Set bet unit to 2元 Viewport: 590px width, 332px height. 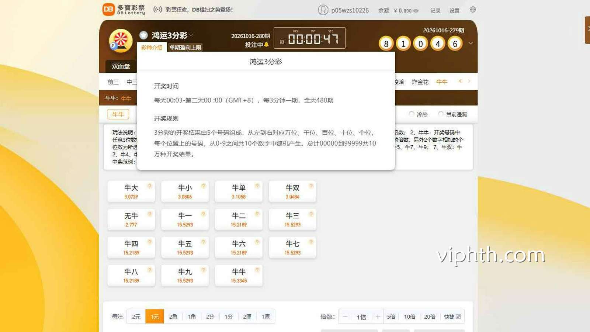pos(136,317)
